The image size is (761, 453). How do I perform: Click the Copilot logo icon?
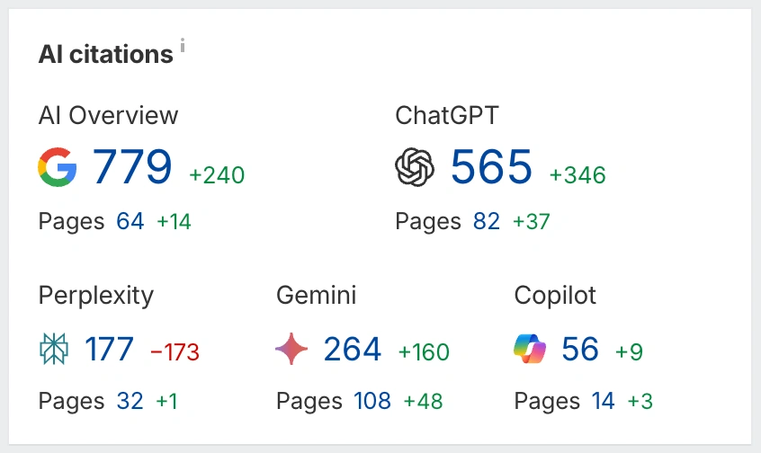[529, 349]
